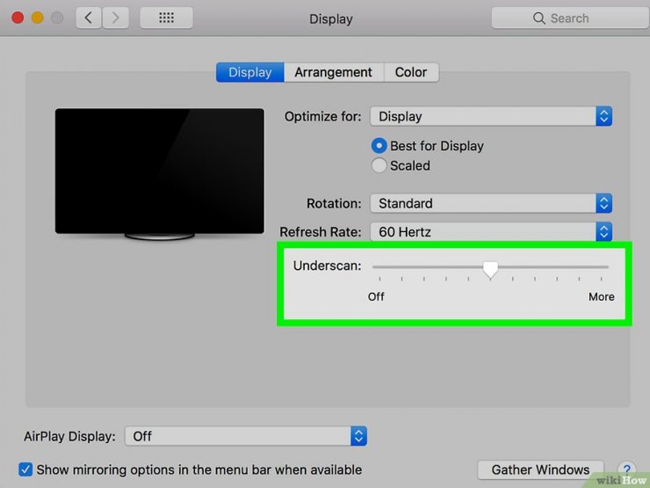650x488 pixels.
Task: Open the Rotation dropdown
Action: tap(491, 203)
